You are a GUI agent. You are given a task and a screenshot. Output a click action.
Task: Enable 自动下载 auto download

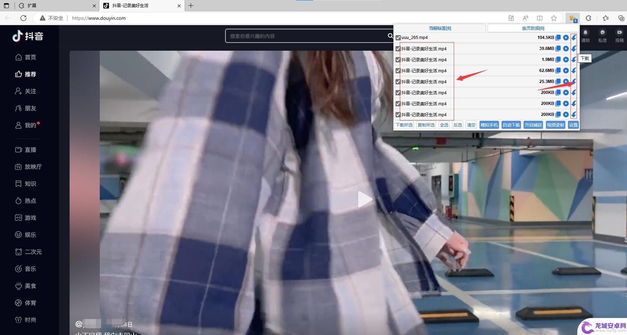tap(511, 125)
